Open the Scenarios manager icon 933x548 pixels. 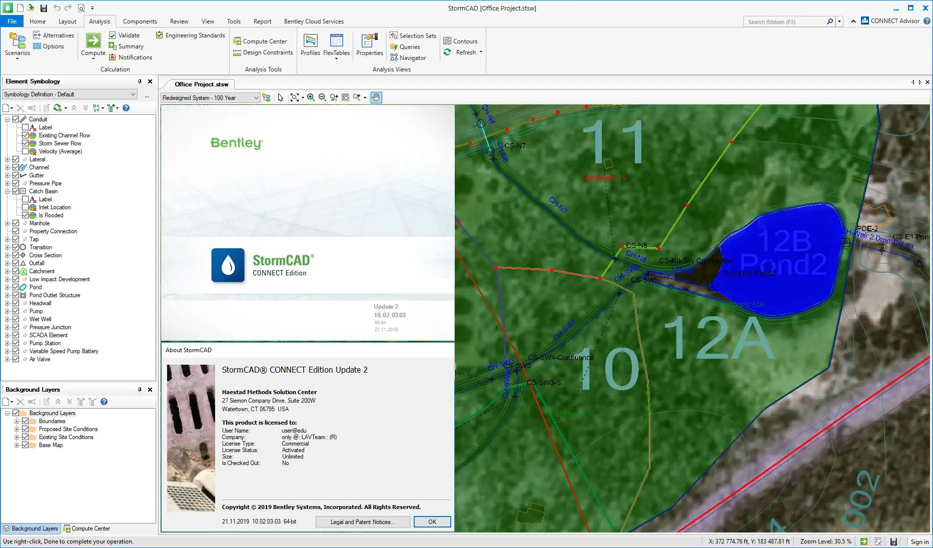[x=17, y=41]
